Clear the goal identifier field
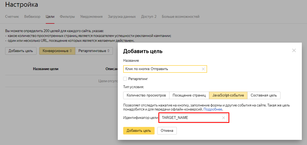Image resolution: width=307 pixels, height=145 pixels. coord(224,118)
